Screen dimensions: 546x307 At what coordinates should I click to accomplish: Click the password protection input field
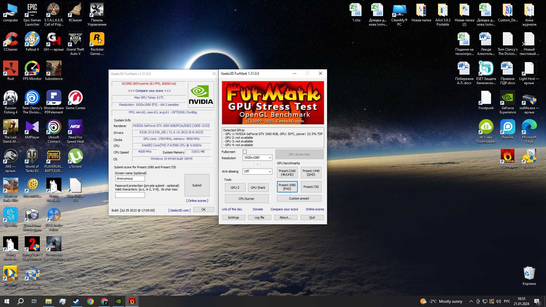130,195
